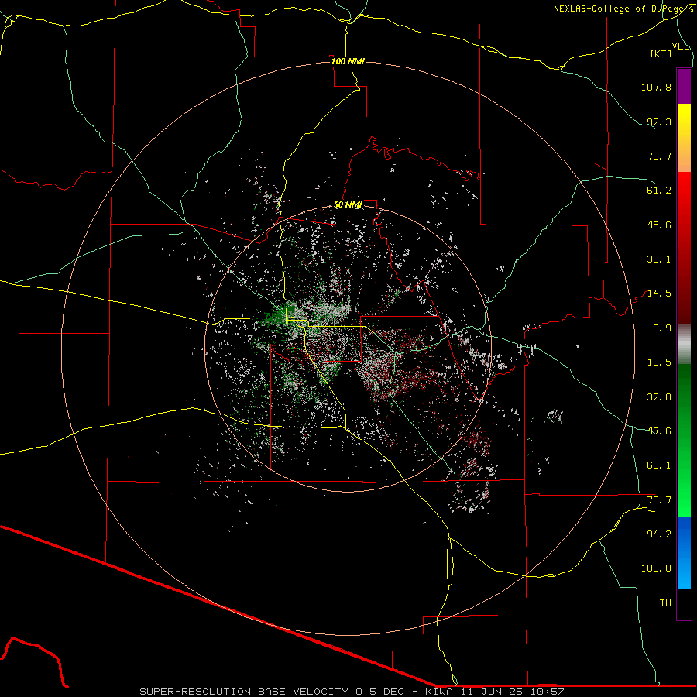Select the blue segment of the color bar
Image resolution: width=697 pixels, height=697 pixels.
click(684, 552)
